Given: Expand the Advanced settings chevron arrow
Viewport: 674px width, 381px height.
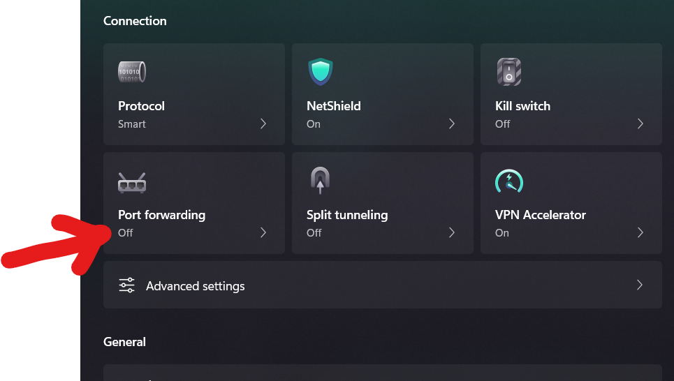Looking at the screenshot, I should tap(640, 285).
